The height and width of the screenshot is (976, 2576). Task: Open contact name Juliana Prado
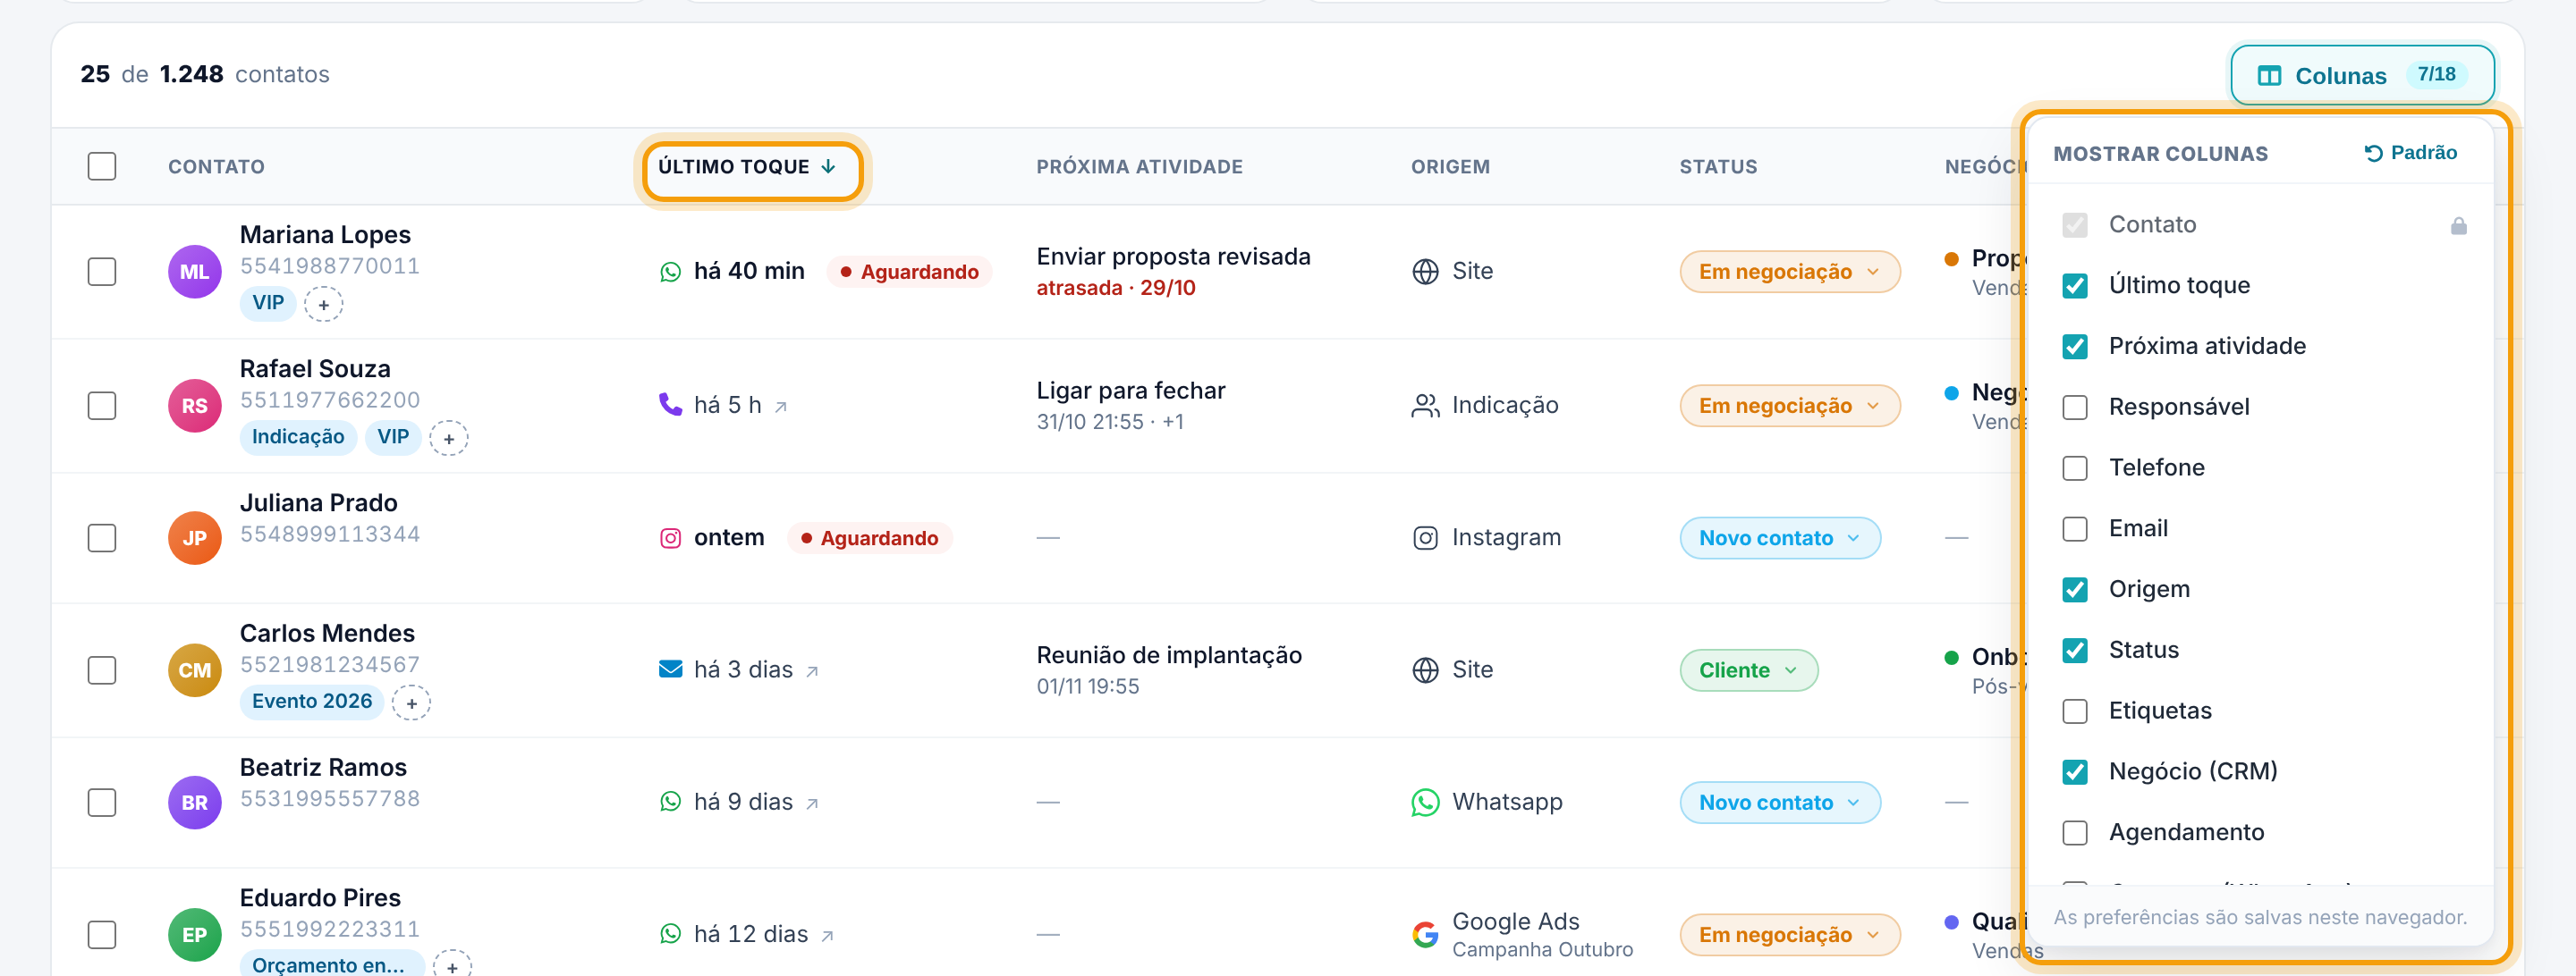click(x=318, y=502)
